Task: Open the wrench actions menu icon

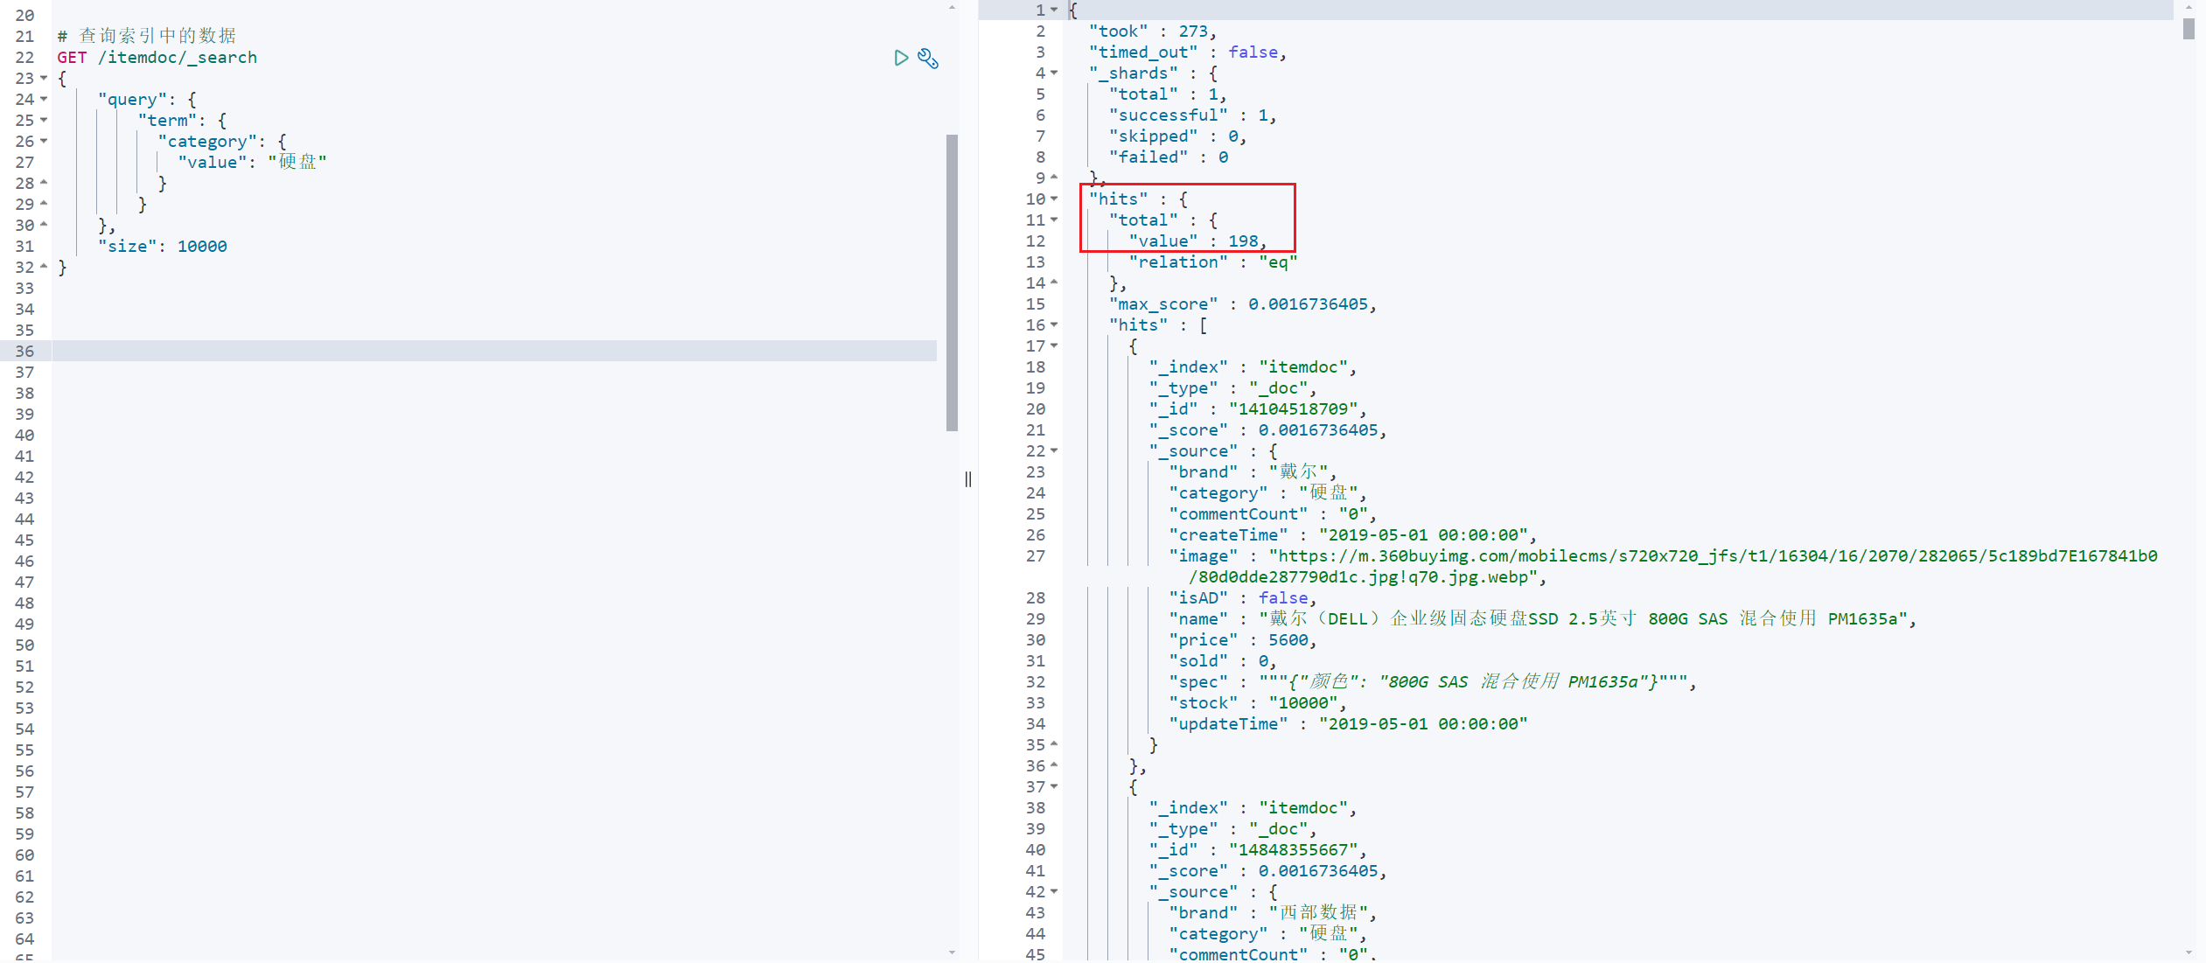Action: (928, 59)
